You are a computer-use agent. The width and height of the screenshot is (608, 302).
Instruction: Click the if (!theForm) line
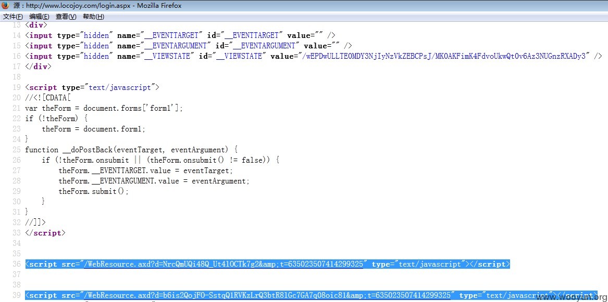(57, 119)
